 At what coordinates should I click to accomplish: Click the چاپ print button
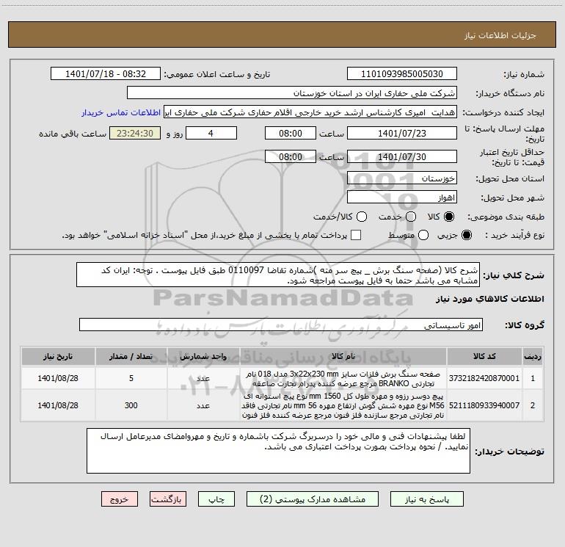pos(216,499)
